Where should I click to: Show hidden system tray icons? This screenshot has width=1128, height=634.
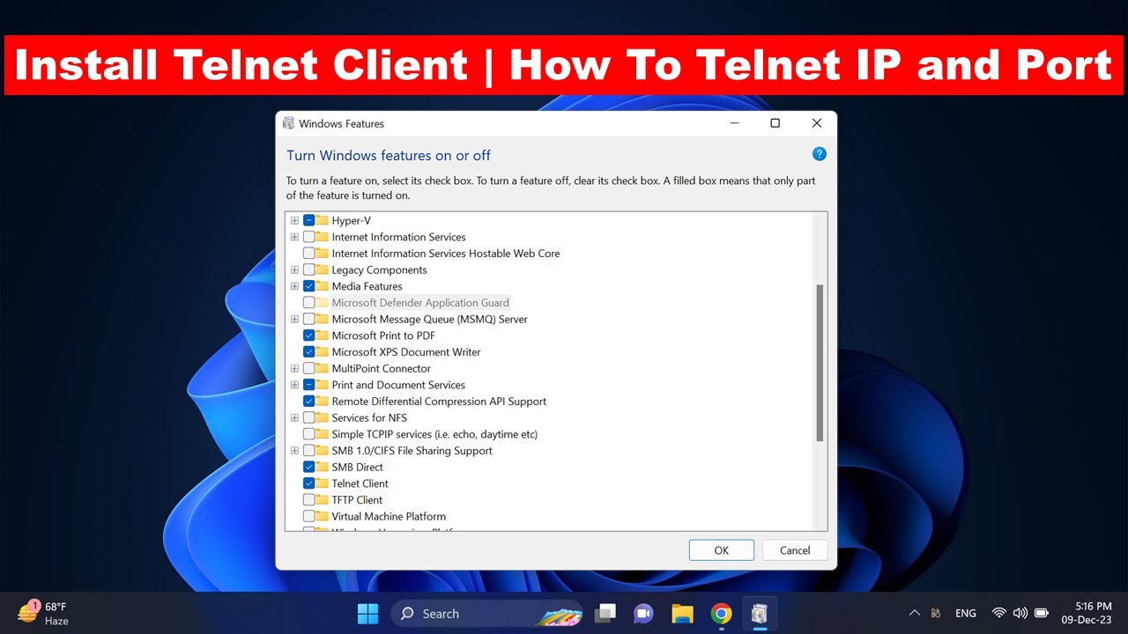914,614
